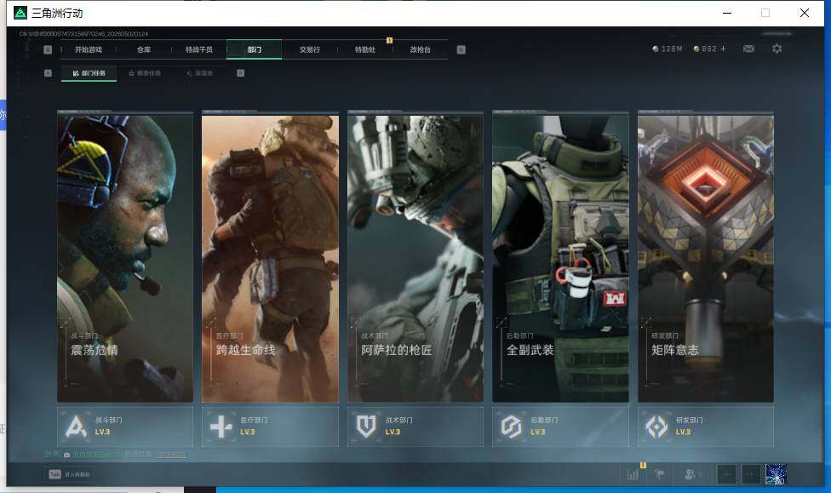Click the 矩阵意志 mission title text
The width and height of the screenshot is (831, 493).
[x=675, y=350]
